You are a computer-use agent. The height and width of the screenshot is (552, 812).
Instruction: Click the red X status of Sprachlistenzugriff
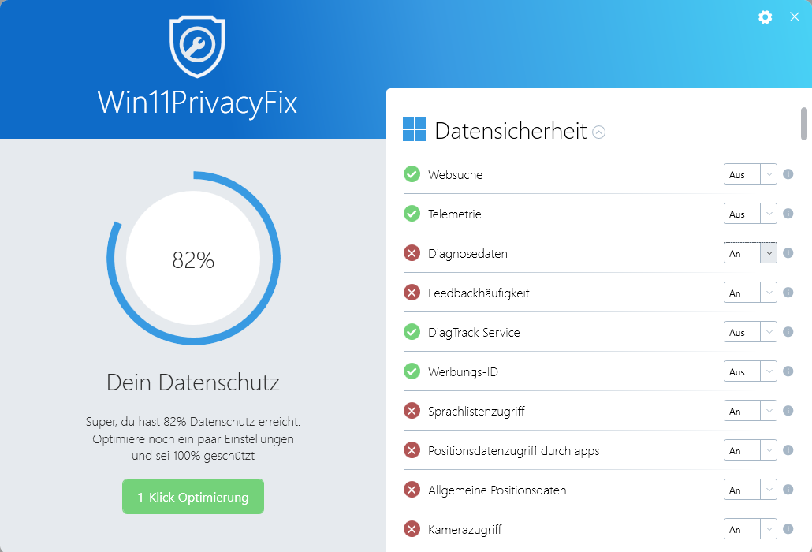point(412,411)
